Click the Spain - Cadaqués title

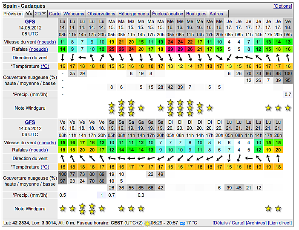click(24, 6)
